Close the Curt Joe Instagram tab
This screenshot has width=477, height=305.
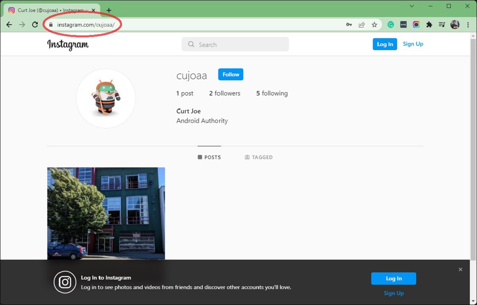(94, 10)
